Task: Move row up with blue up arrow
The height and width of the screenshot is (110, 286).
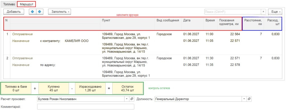Action: 33,12
